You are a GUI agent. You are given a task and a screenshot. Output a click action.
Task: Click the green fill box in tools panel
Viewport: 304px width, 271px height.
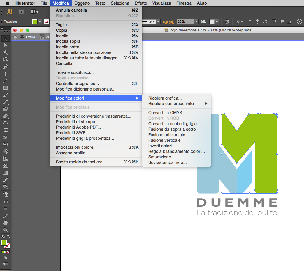tap(4, 243)
